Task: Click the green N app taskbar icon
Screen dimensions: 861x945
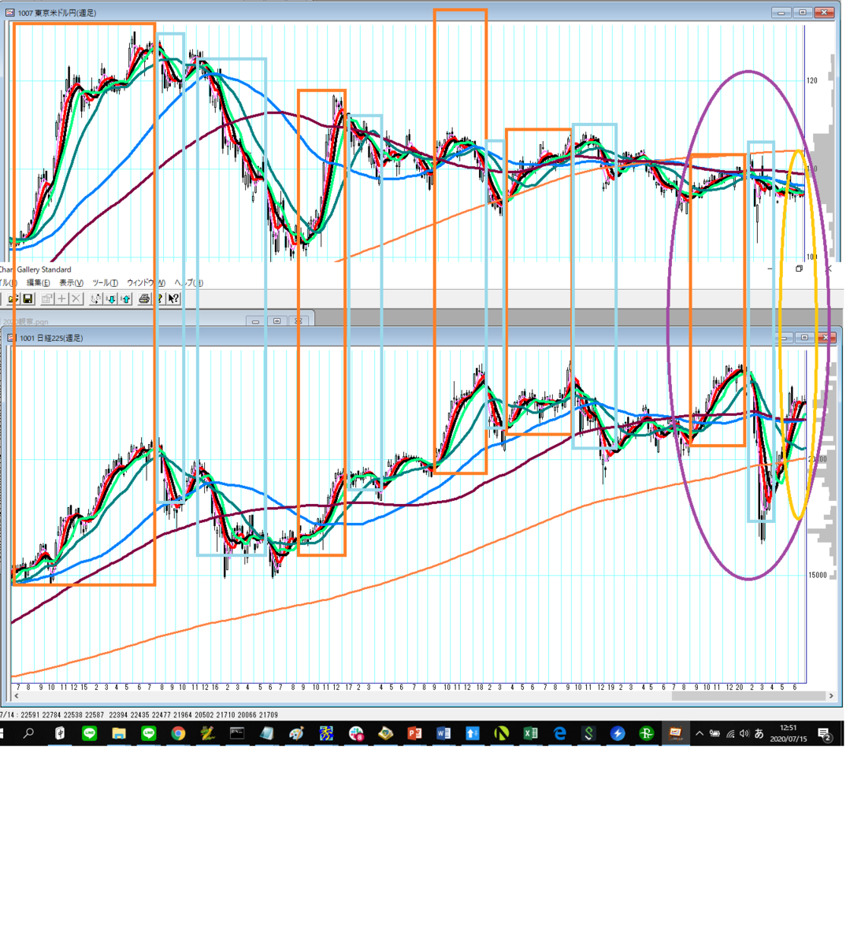Action: [x=501, y=734]
